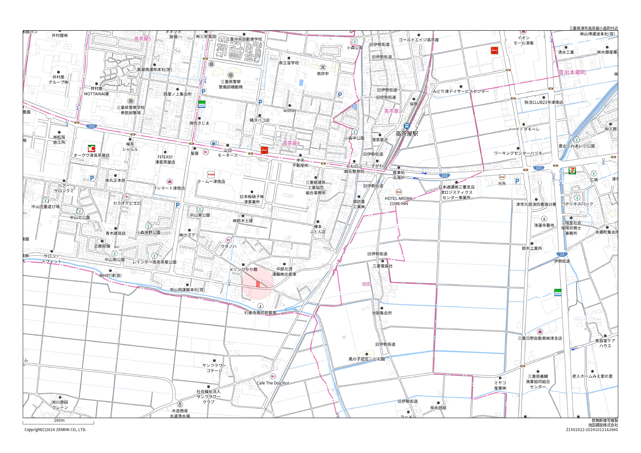The width and height of the screenshot is (641, 453).
Task: Select the 小森公園 park icon
Action: 355,41
